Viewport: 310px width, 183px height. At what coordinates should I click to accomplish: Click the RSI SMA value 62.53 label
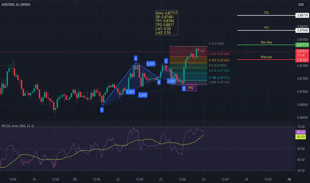(x=300, y=137)
